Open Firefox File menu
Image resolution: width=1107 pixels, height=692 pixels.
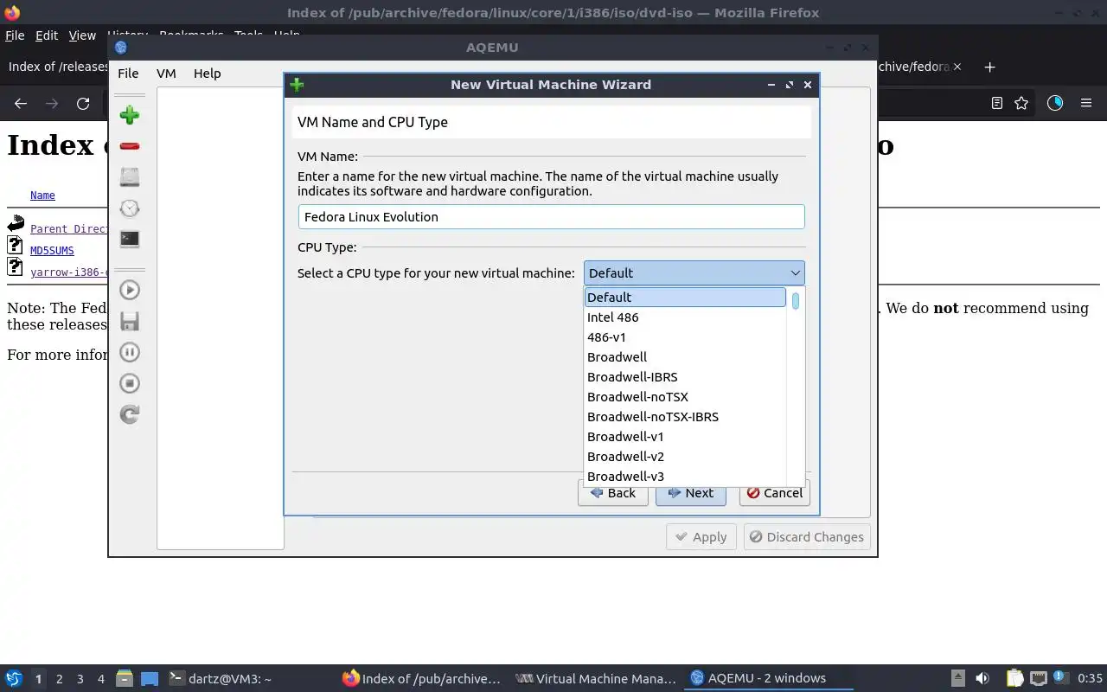pyautogui.click(x=15, y=35)
